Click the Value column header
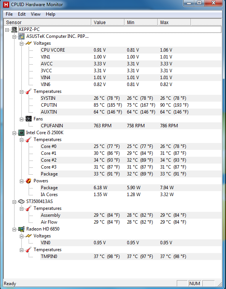 pos(108,22)
